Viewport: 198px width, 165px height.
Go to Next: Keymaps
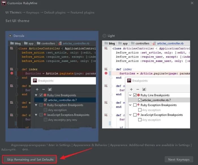[179, 159]
